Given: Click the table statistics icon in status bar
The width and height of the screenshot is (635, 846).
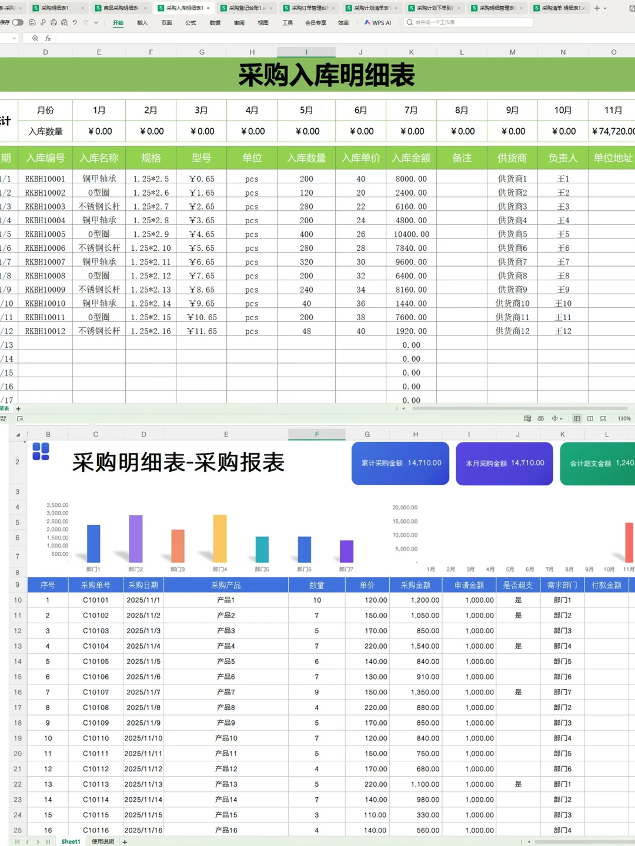Looking at the screenshot, I should 527,419.
